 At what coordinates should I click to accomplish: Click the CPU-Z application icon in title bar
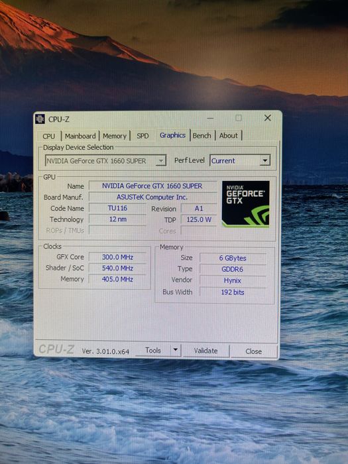40,119
